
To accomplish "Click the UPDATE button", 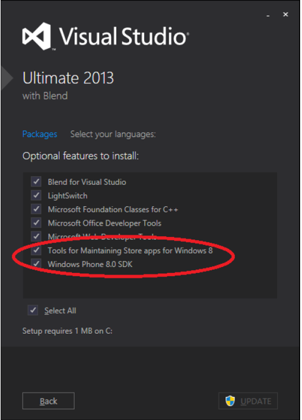I will pos(248,401).
